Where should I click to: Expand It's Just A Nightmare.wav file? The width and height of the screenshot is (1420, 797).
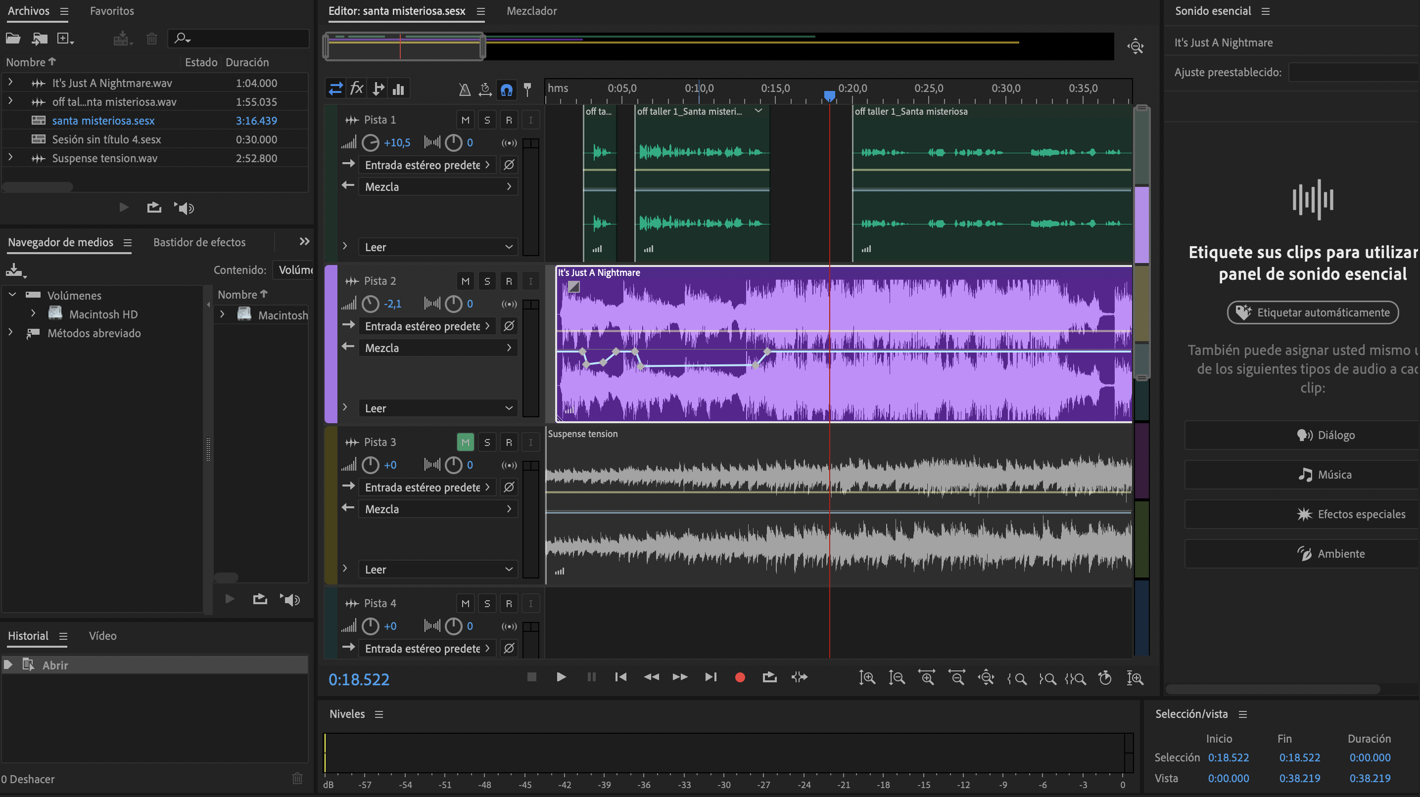click(10, 83)
